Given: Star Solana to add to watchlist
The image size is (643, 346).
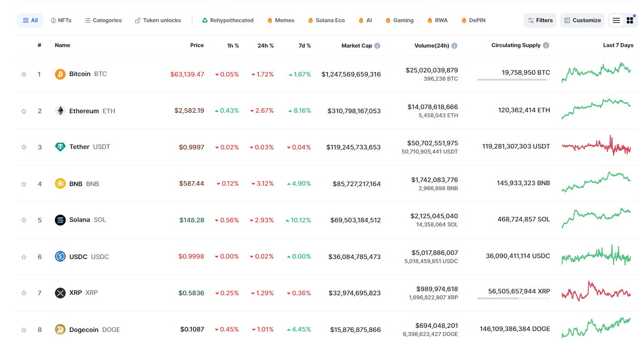Looking at the screenshot, I should [24, 220].
